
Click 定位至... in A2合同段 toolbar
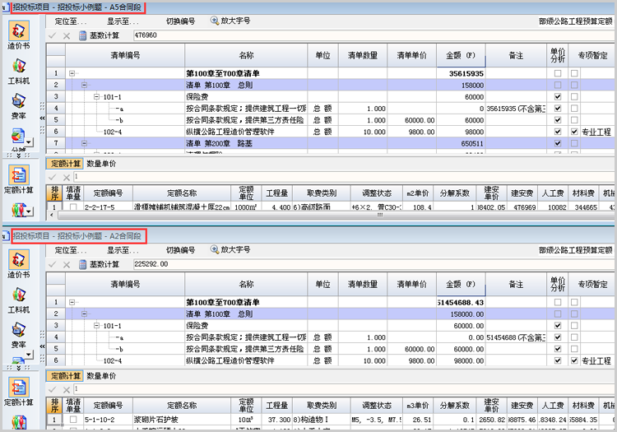pyautogui.click(x=71, y=250)
